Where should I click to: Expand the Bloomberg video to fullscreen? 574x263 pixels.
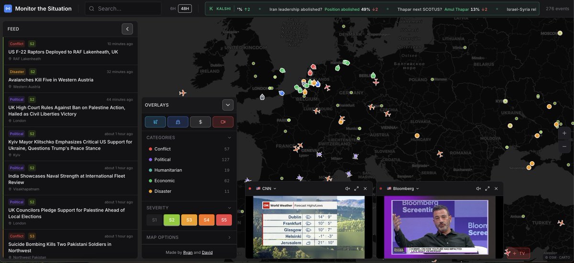[487, 188]
